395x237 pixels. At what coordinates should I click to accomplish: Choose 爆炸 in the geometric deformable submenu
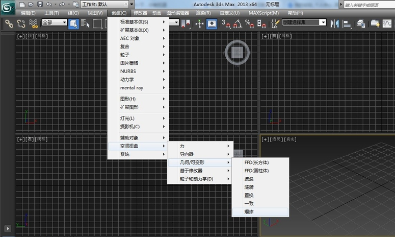pyautogui.click(x=260, y=212)
